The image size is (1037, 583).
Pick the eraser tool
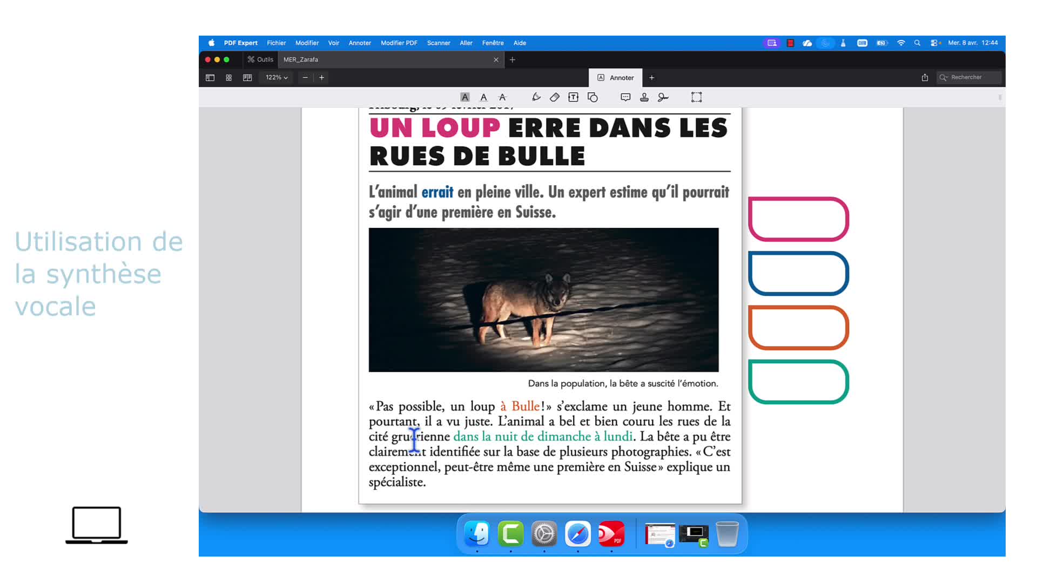tap(555, 97)
